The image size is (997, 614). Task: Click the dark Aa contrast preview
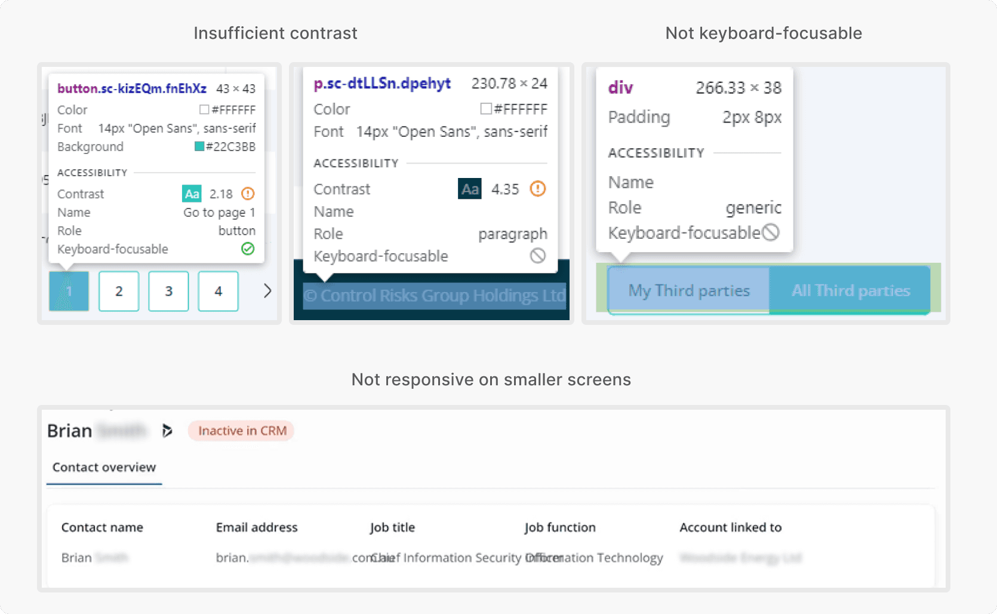[x=470, y=189]
